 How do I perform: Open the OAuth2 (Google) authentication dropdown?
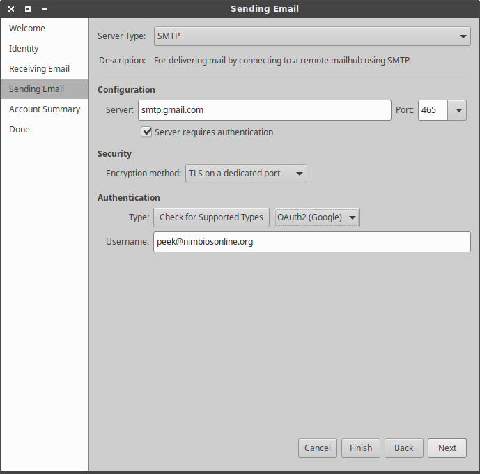pos(316,217)
